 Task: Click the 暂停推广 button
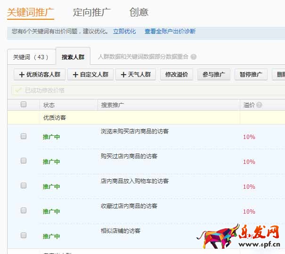click(x=251, y=75)
